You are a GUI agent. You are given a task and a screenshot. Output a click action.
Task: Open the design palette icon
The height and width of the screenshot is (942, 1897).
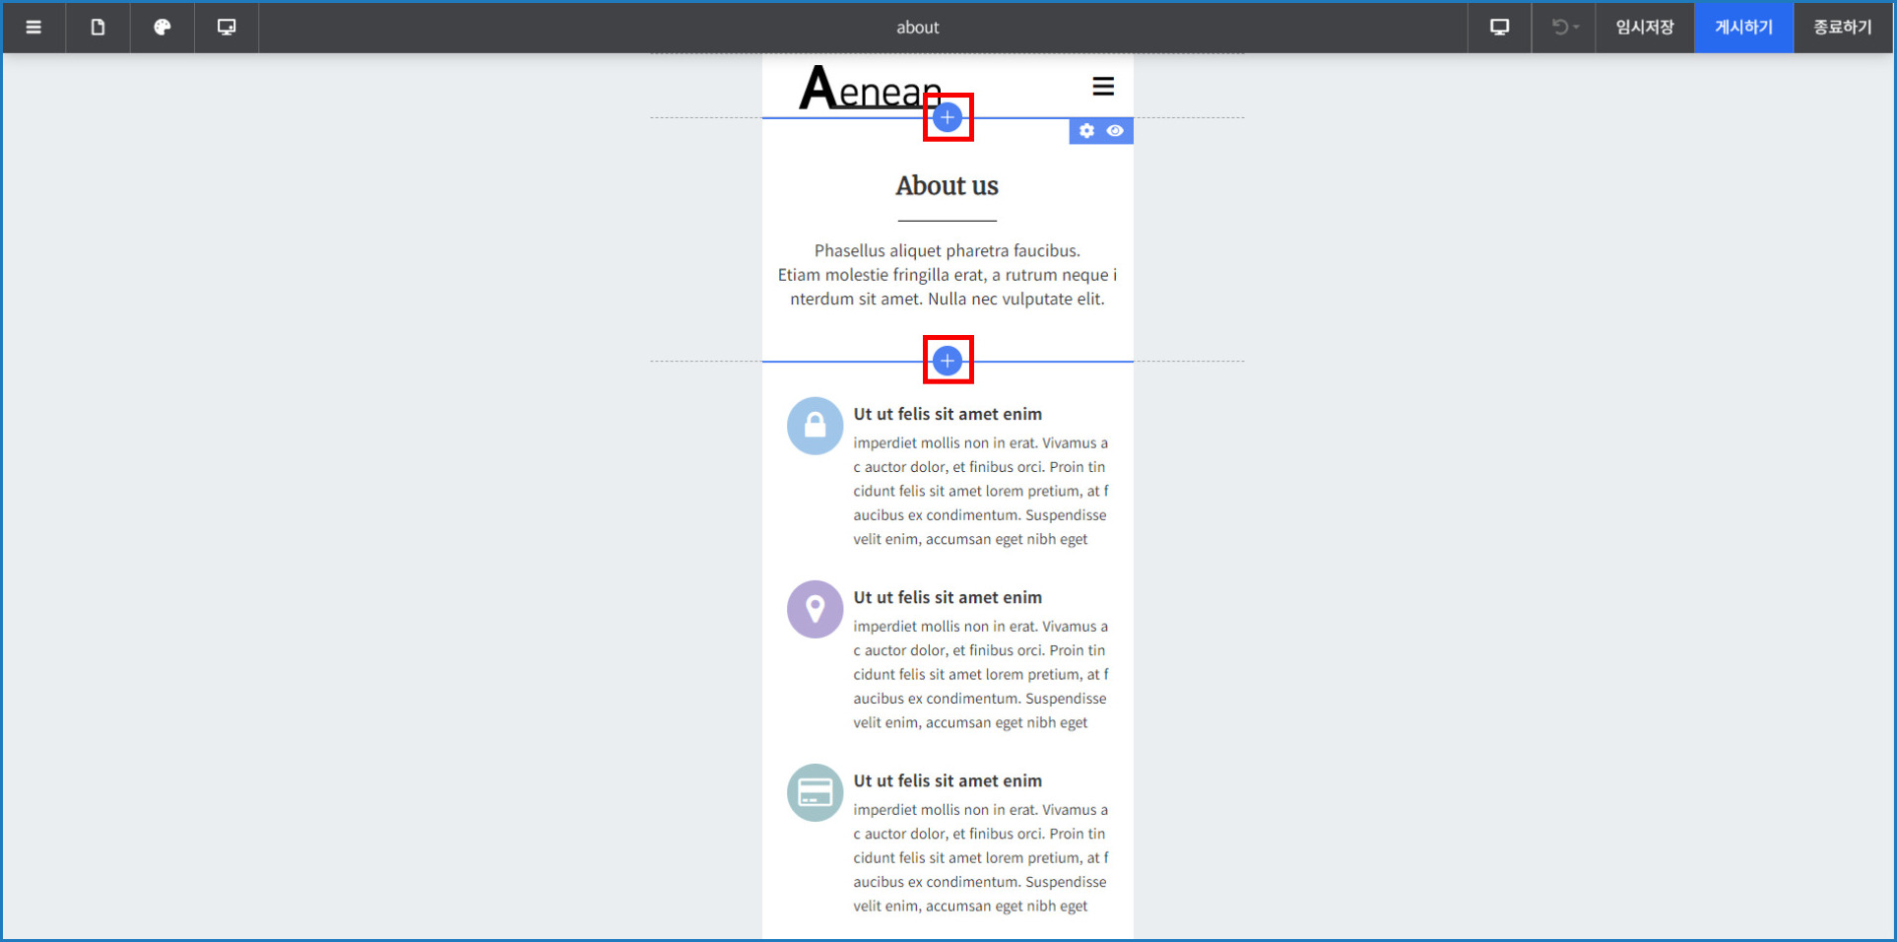click(163, 28)
